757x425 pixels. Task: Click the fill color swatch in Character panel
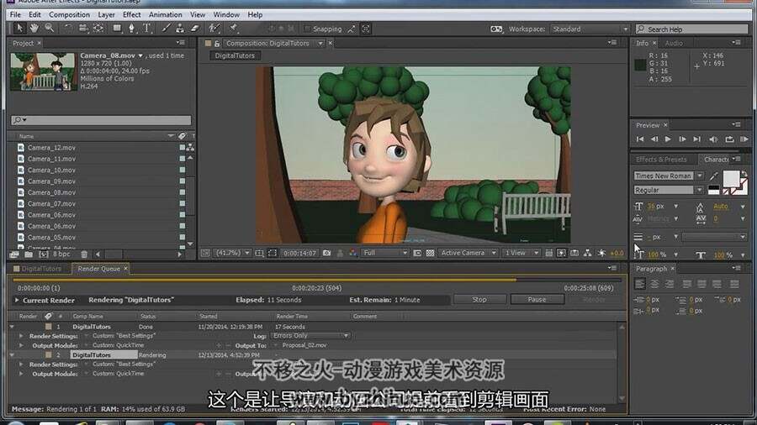(x=730, y=179)
